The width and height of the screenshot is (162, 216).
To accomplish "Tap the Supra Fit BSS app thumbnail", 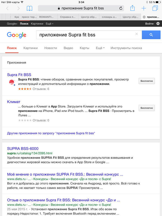I will (12, 82).
